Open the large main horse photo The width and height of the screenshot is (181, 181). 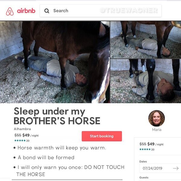[55, 62]
